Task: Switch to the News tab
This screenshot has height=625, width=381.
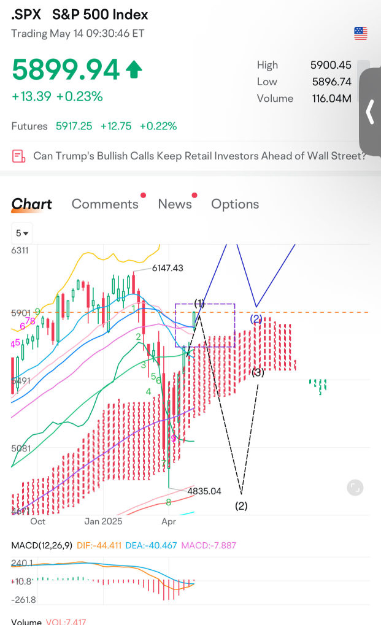Action: (x=175, y=204)
